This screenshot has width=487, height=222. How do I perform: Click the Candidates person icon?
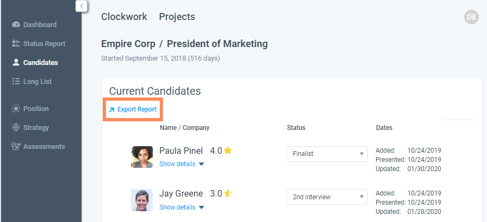tap(16, 63)
